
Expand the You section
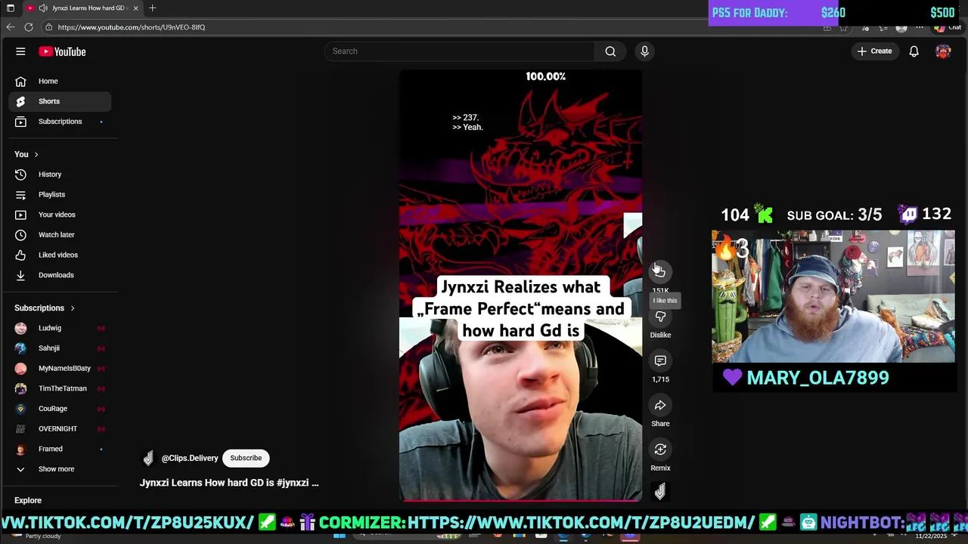[26, 154]
